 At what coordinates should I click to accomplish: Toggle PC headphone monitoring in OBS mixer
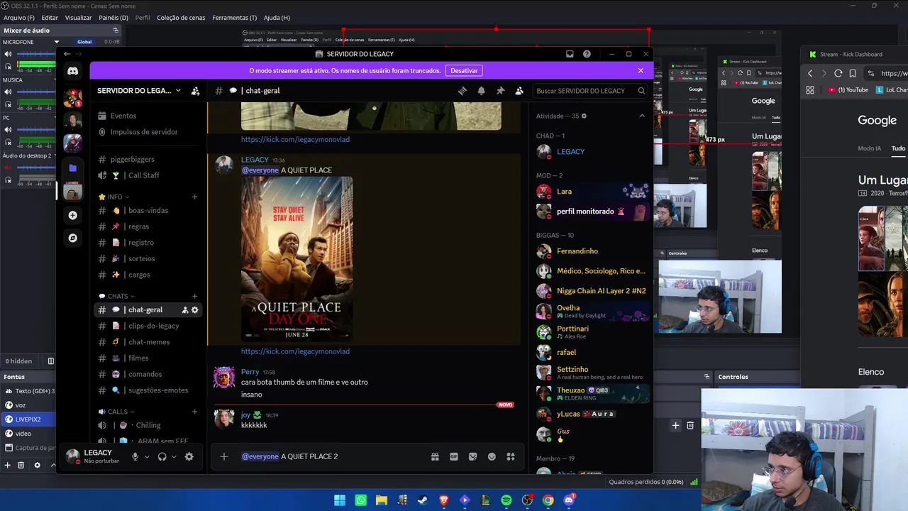9,142
